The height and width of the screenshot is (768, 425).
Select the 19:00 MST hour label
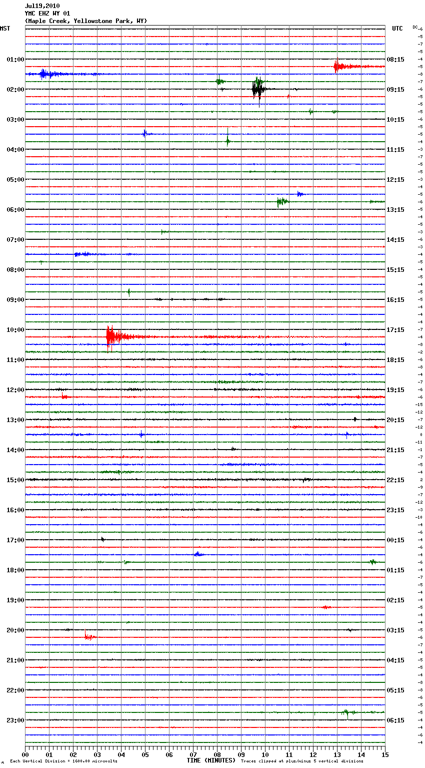[x=15, y=600]
